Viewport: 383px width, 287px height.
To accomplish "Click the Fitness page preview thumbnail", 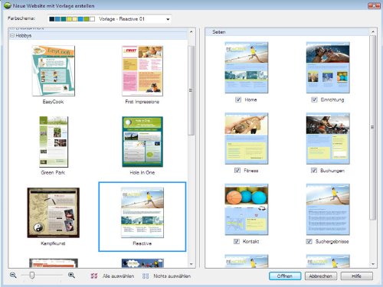I will click(x=247, y=139).
